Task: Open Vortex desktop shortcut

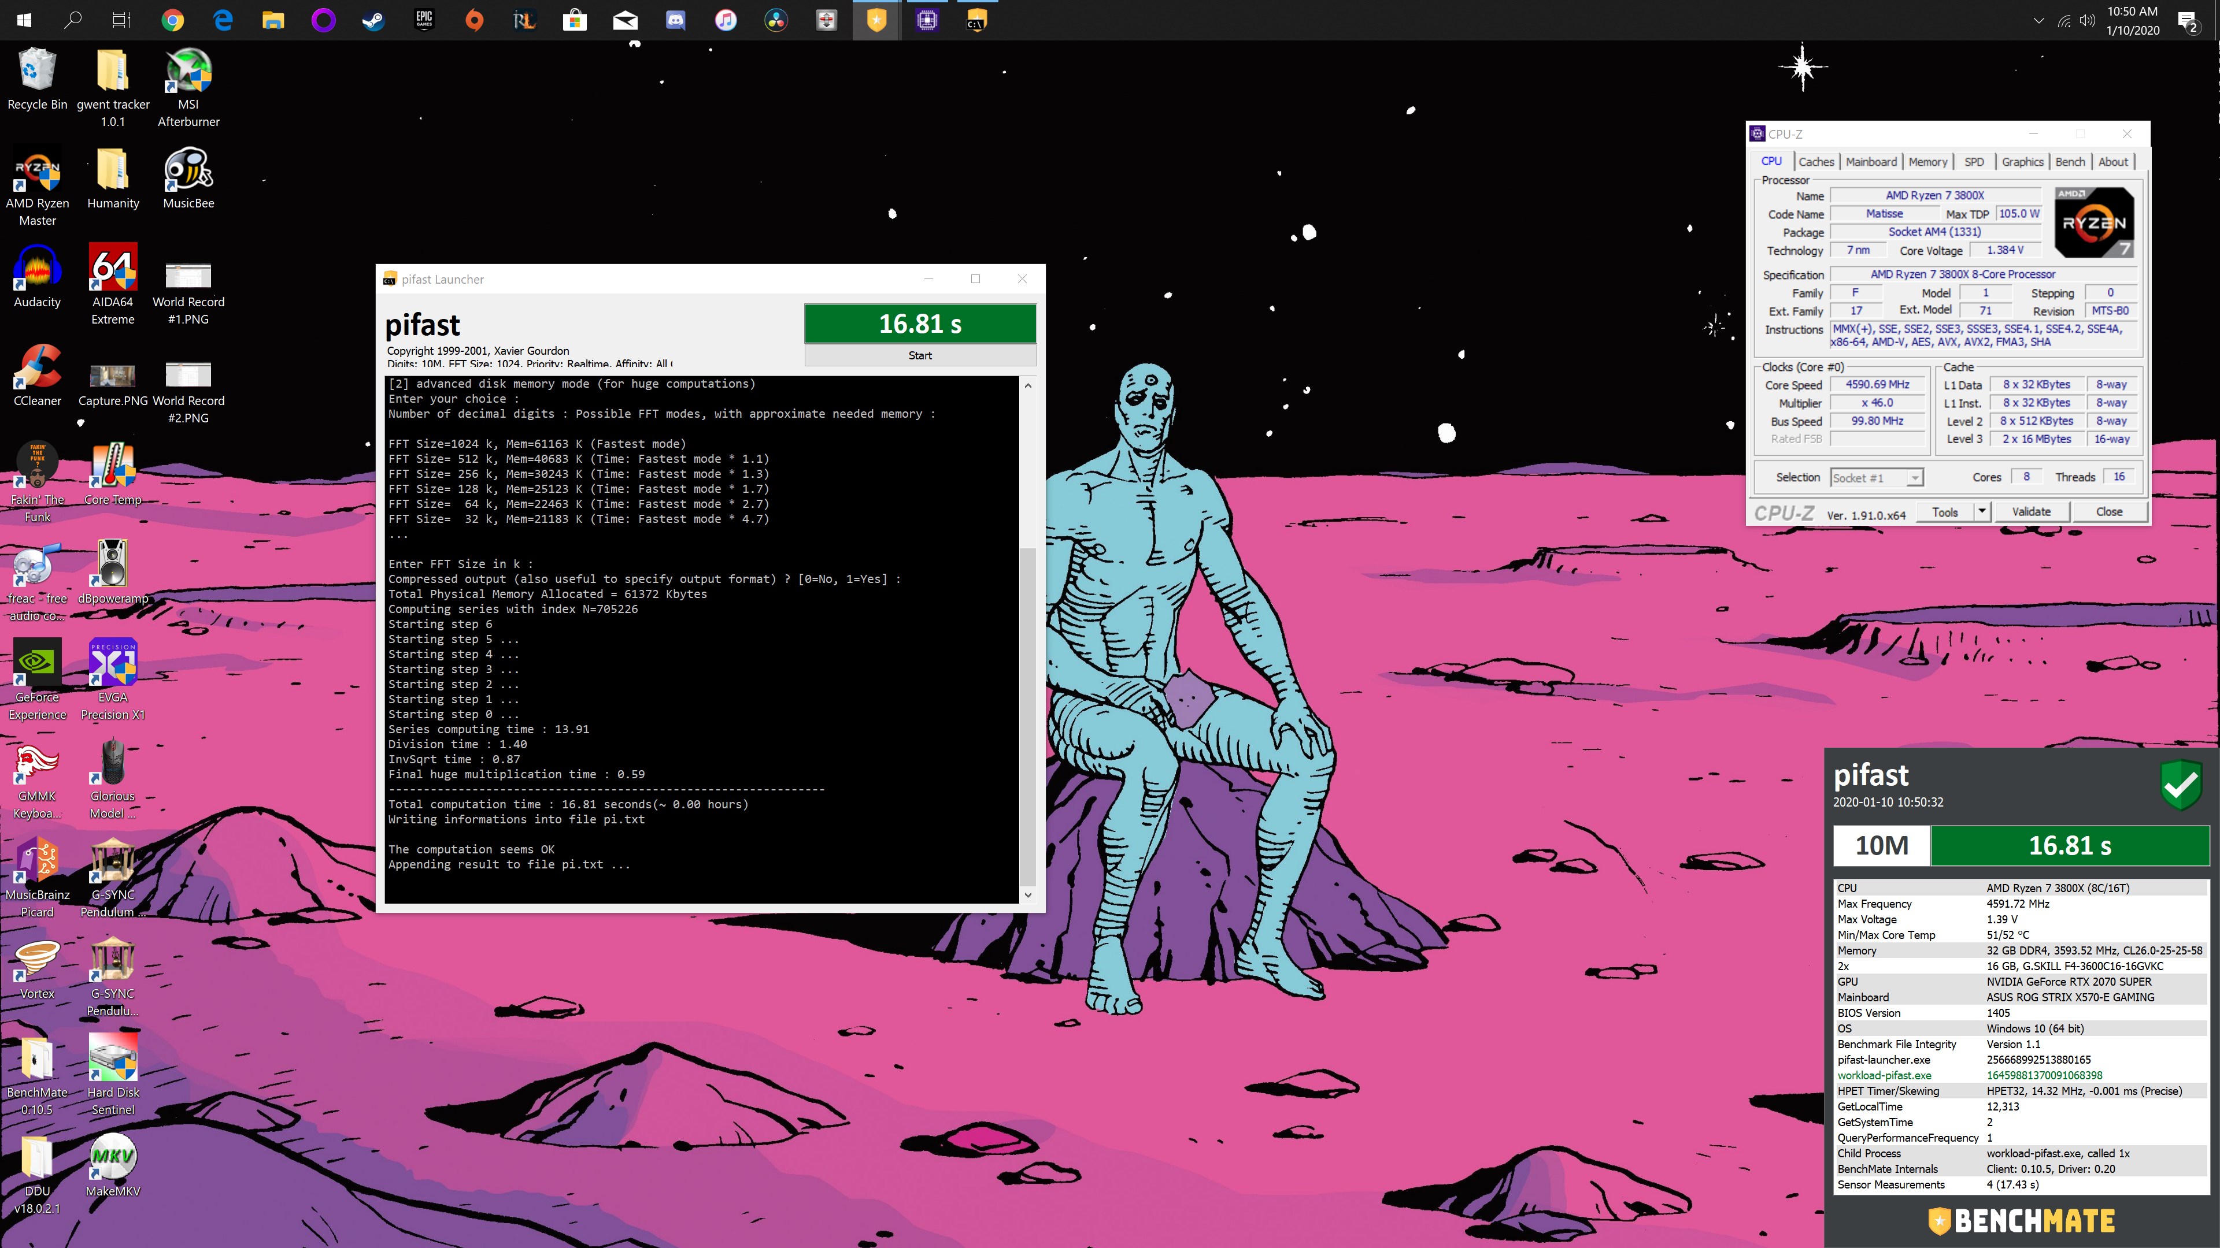Action: (37, 969)
